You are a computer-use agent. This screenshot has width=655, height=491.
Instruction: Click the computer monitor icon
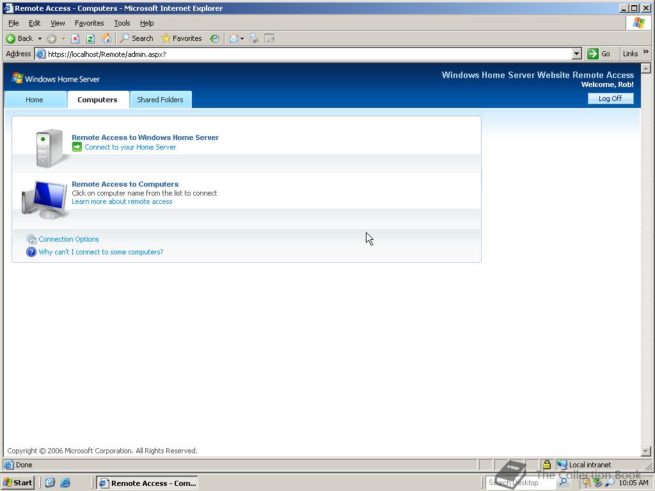point(44,199)
